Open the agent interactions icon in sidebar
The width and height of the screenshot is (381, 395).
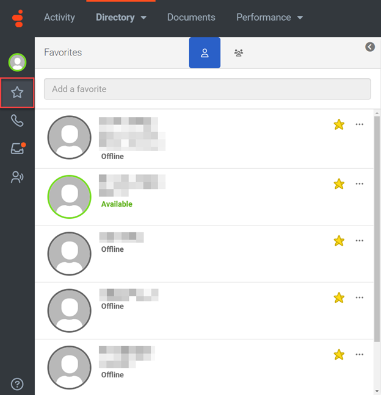pyautogui.click(x=17, y=177)
